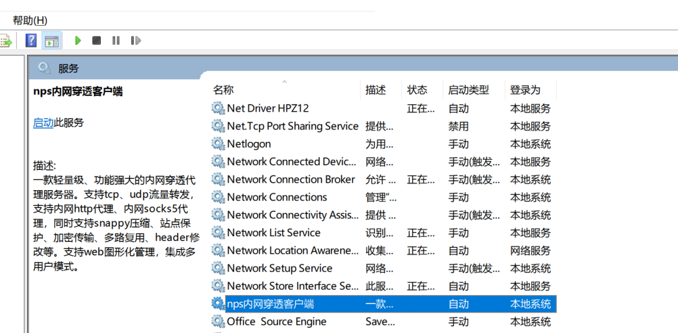The height and width of the screenshot is (333, 678).
Task: Select the Network Connection Broker service name
Action: point(291,179)
